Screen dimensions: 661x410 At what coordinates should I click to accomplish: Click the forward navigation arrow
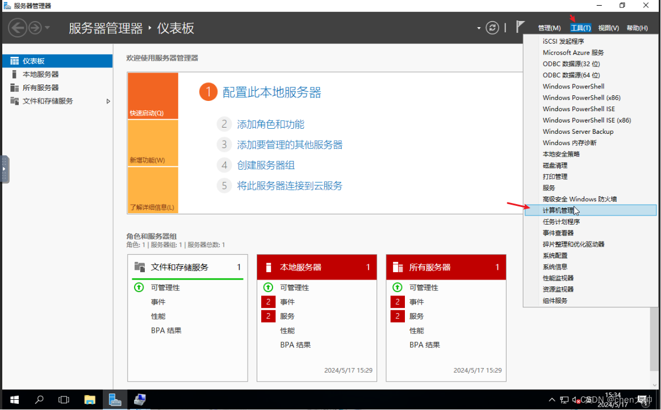[x=35, y=28]
